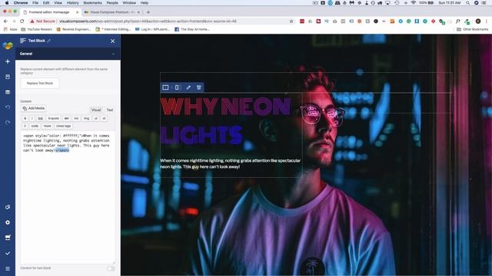Open the Interview Editing bookmark
The image size is (492, 276).
(113, 29)
